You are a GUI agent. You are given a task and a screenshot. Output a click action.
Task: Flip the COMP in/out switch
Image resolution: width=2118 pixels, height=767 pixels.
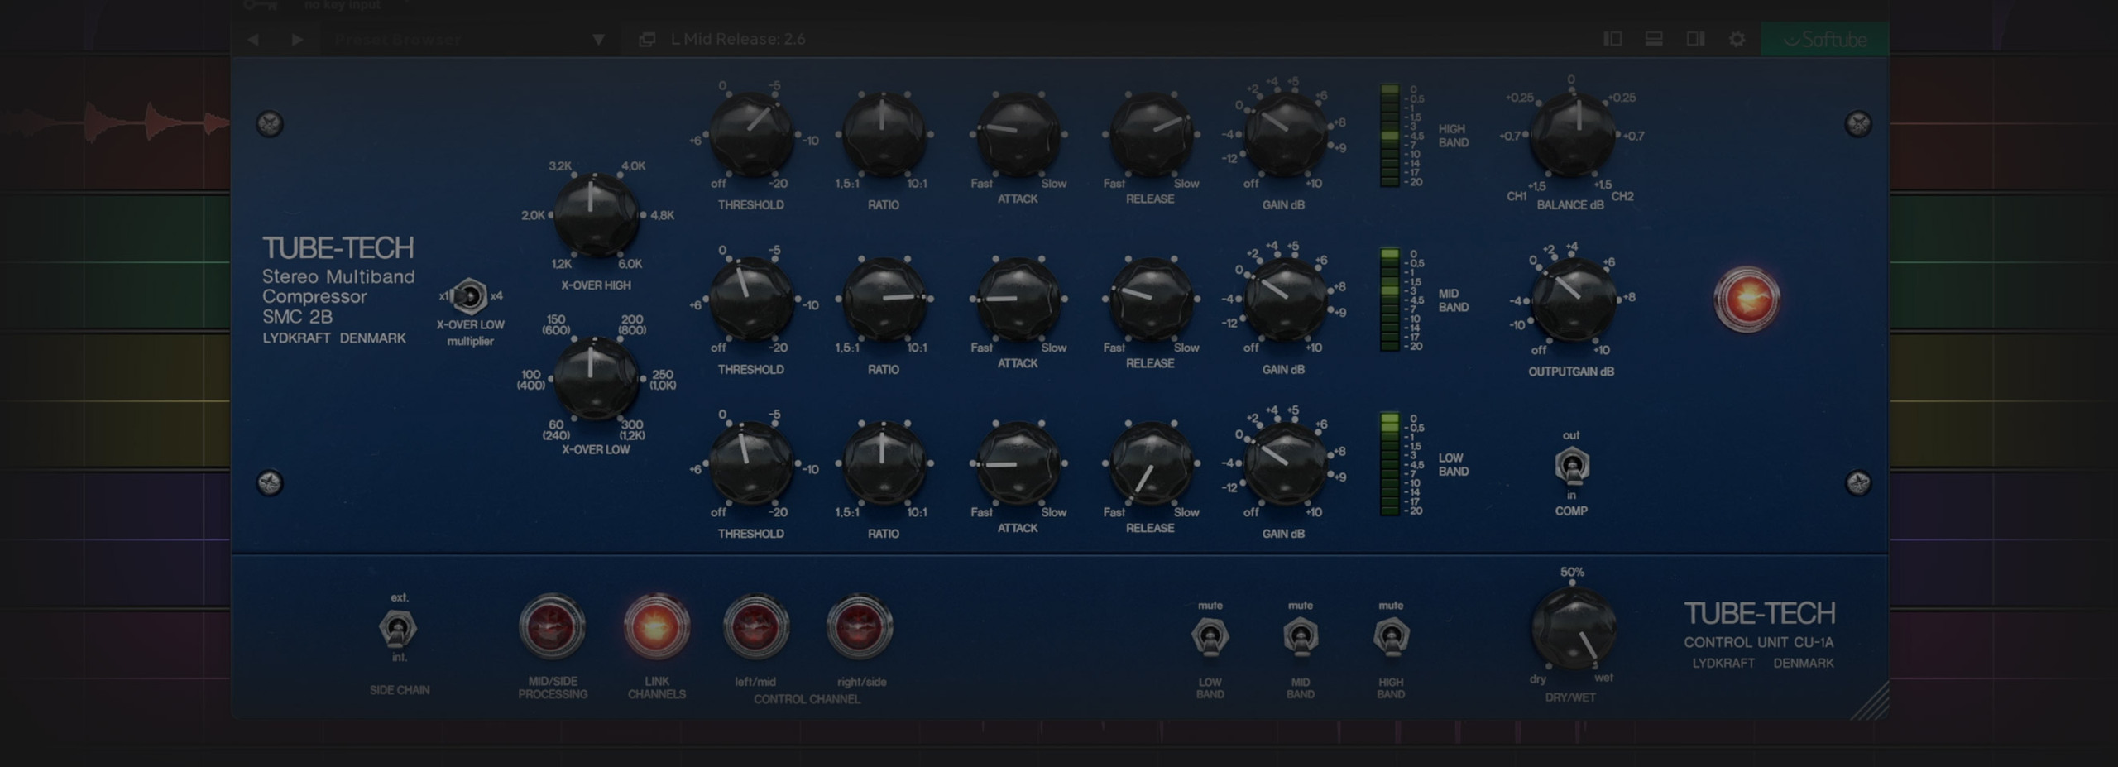1571,466
